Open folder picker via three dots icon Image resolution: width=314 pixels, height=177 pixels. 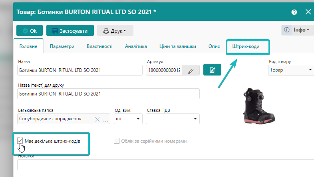[x=106, y=119]
